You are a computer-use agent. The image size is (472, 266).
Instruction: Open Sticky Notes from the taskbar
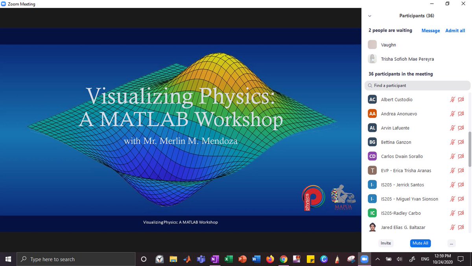(x=310, y=259)
